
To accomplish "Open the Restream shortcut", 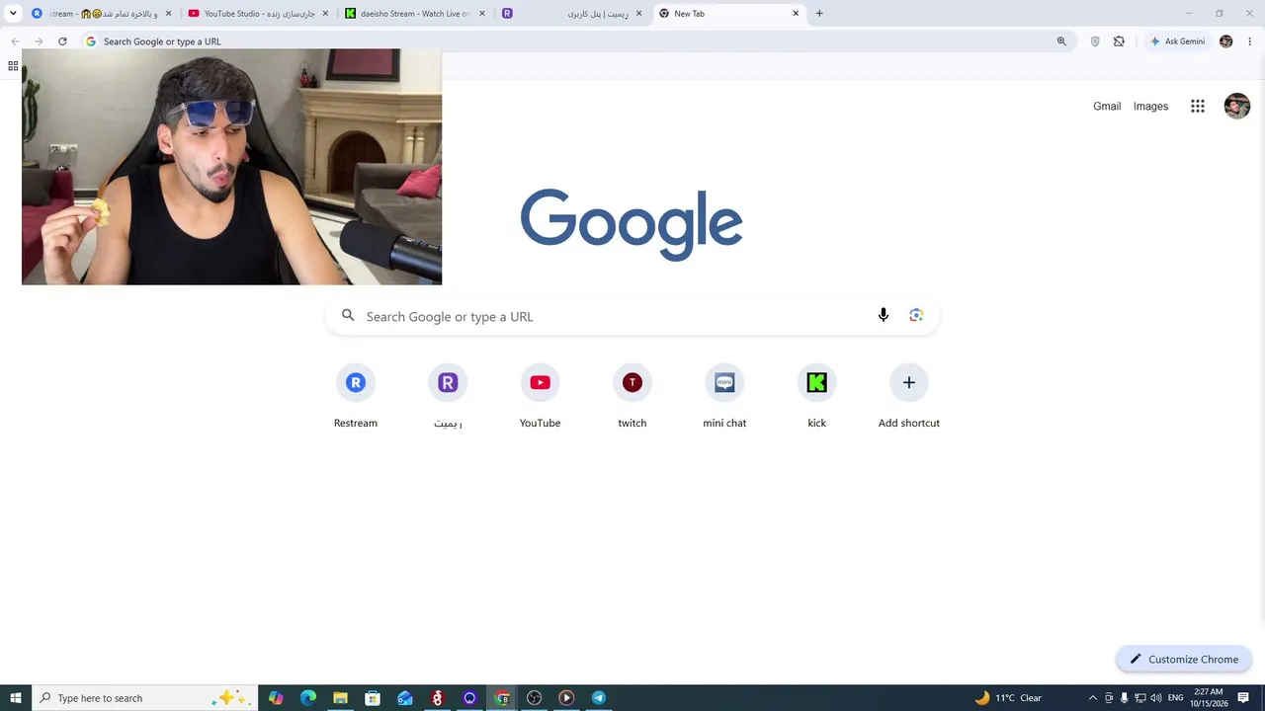I will (356, 397).
